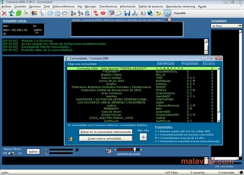Open the Videoconferencia menu
The width and height of the screenshot is (244, 175).
[x=63, y=7]
